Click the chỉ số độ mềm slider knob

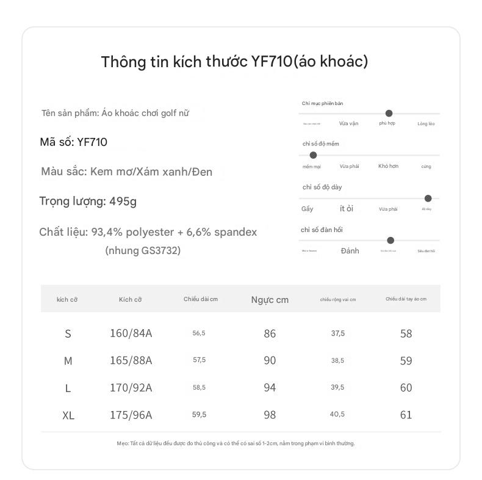point(313,155)
